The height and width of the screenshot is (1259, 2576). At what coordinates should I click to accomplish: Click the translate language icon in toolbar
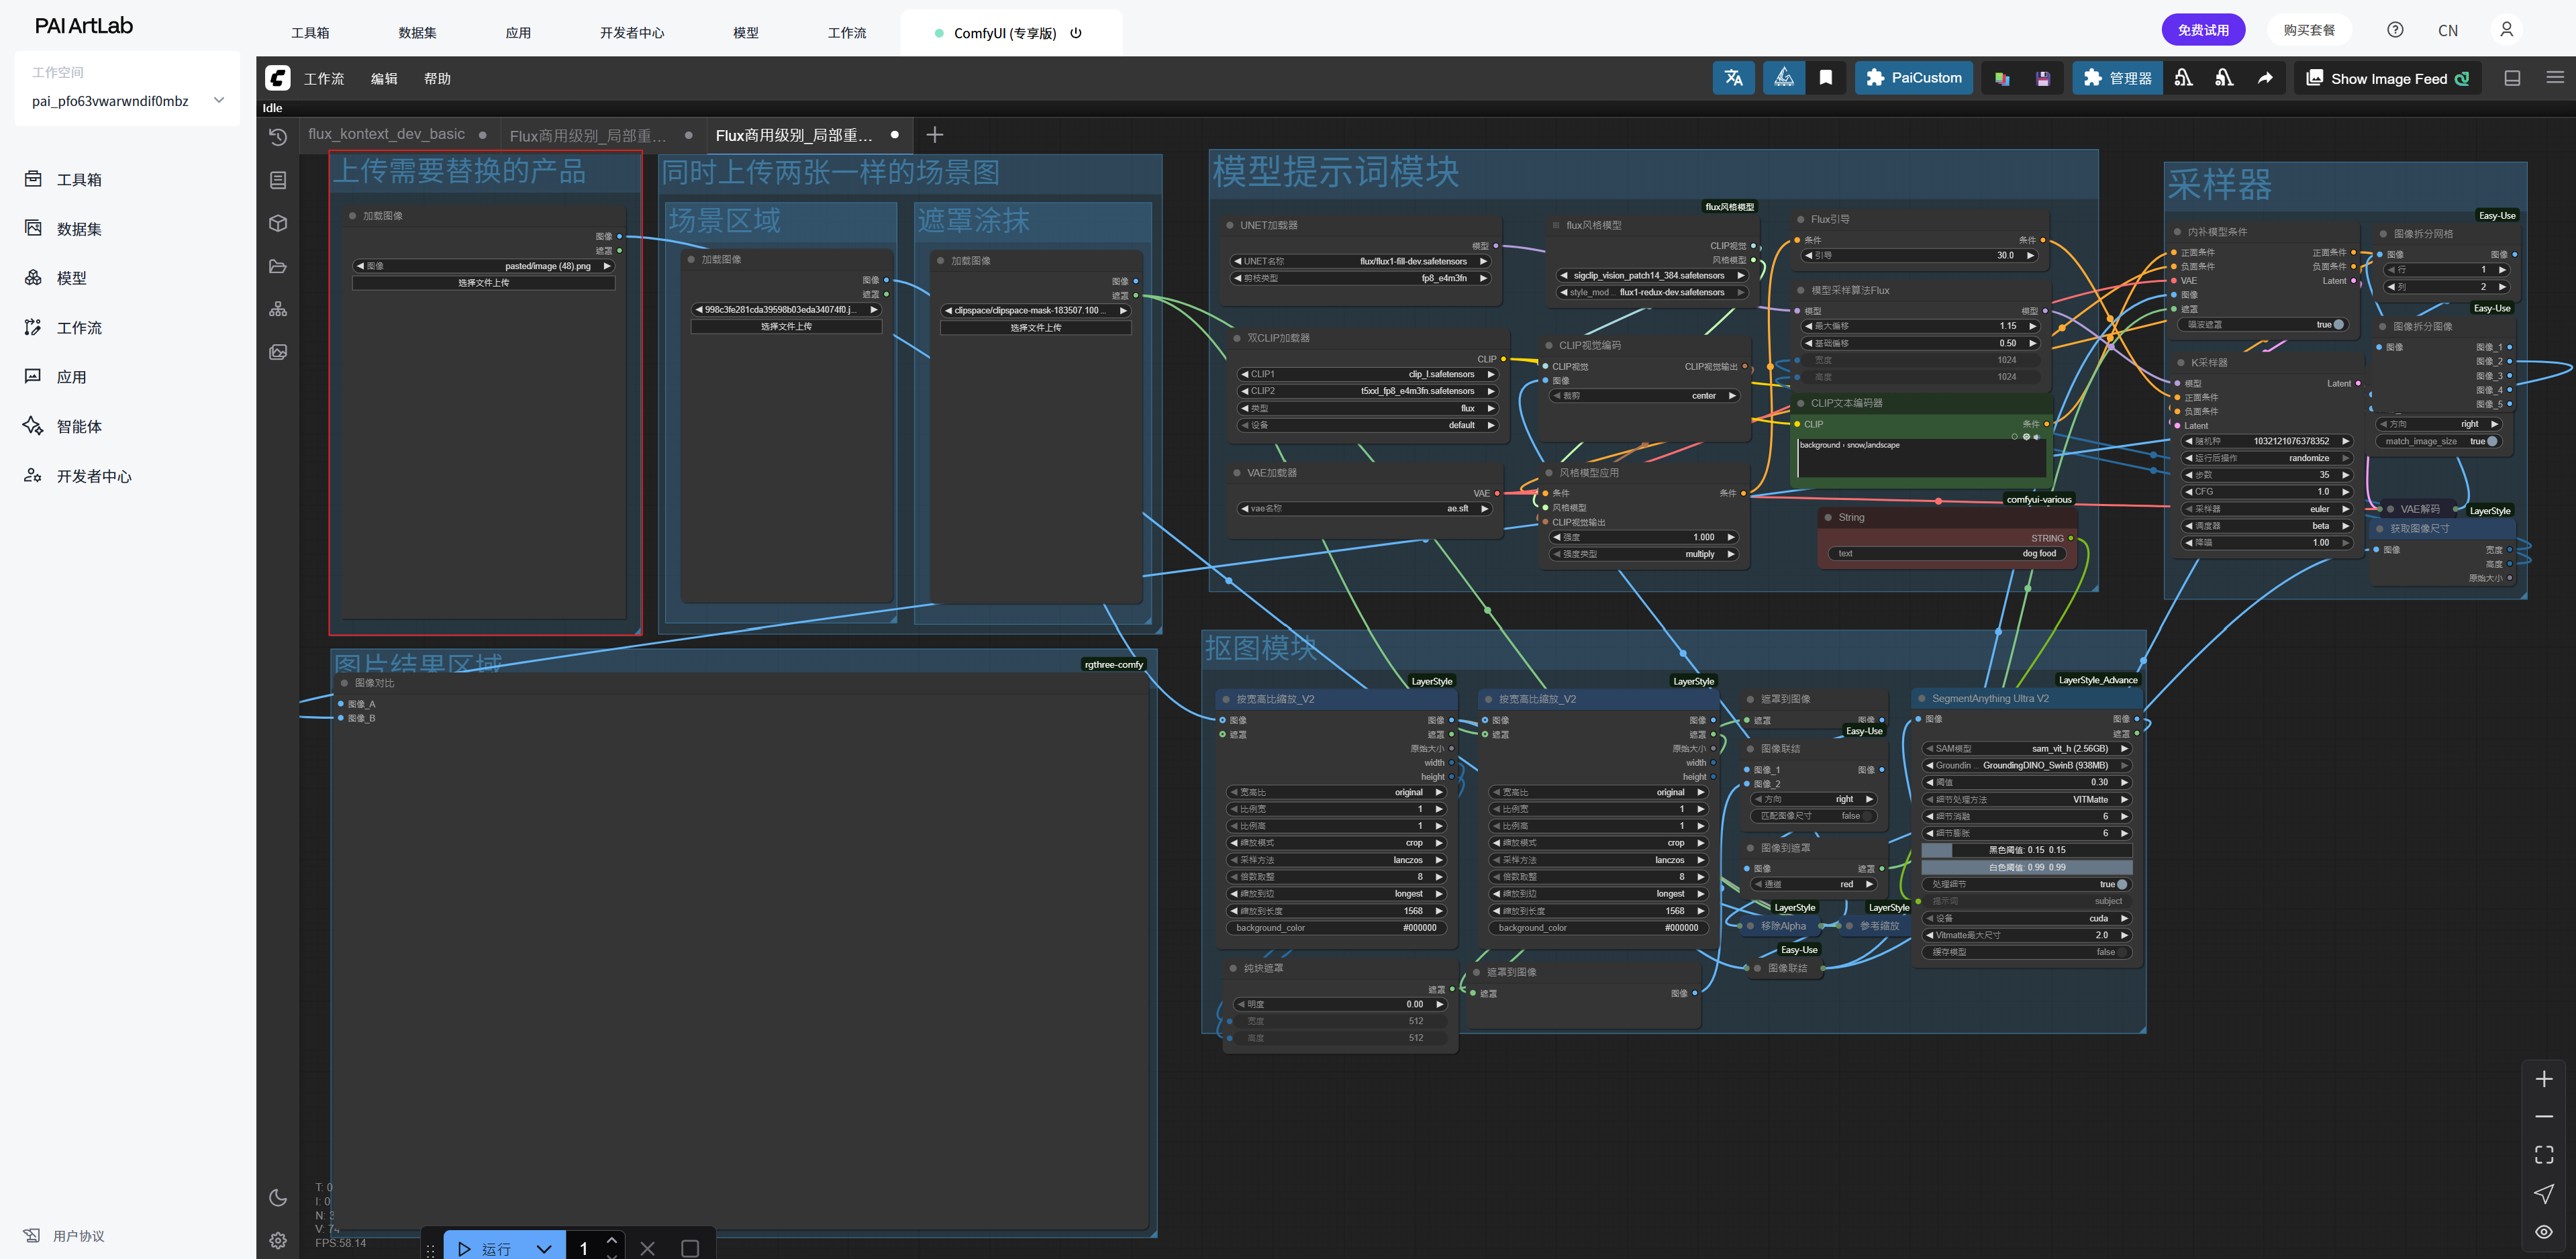tap(1733, 78)
